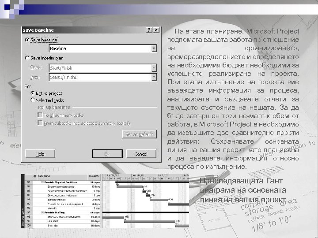
Task: Select the 'Provide furniture and equipment' task
Action: pyautogui.click(x=65, y=204)
